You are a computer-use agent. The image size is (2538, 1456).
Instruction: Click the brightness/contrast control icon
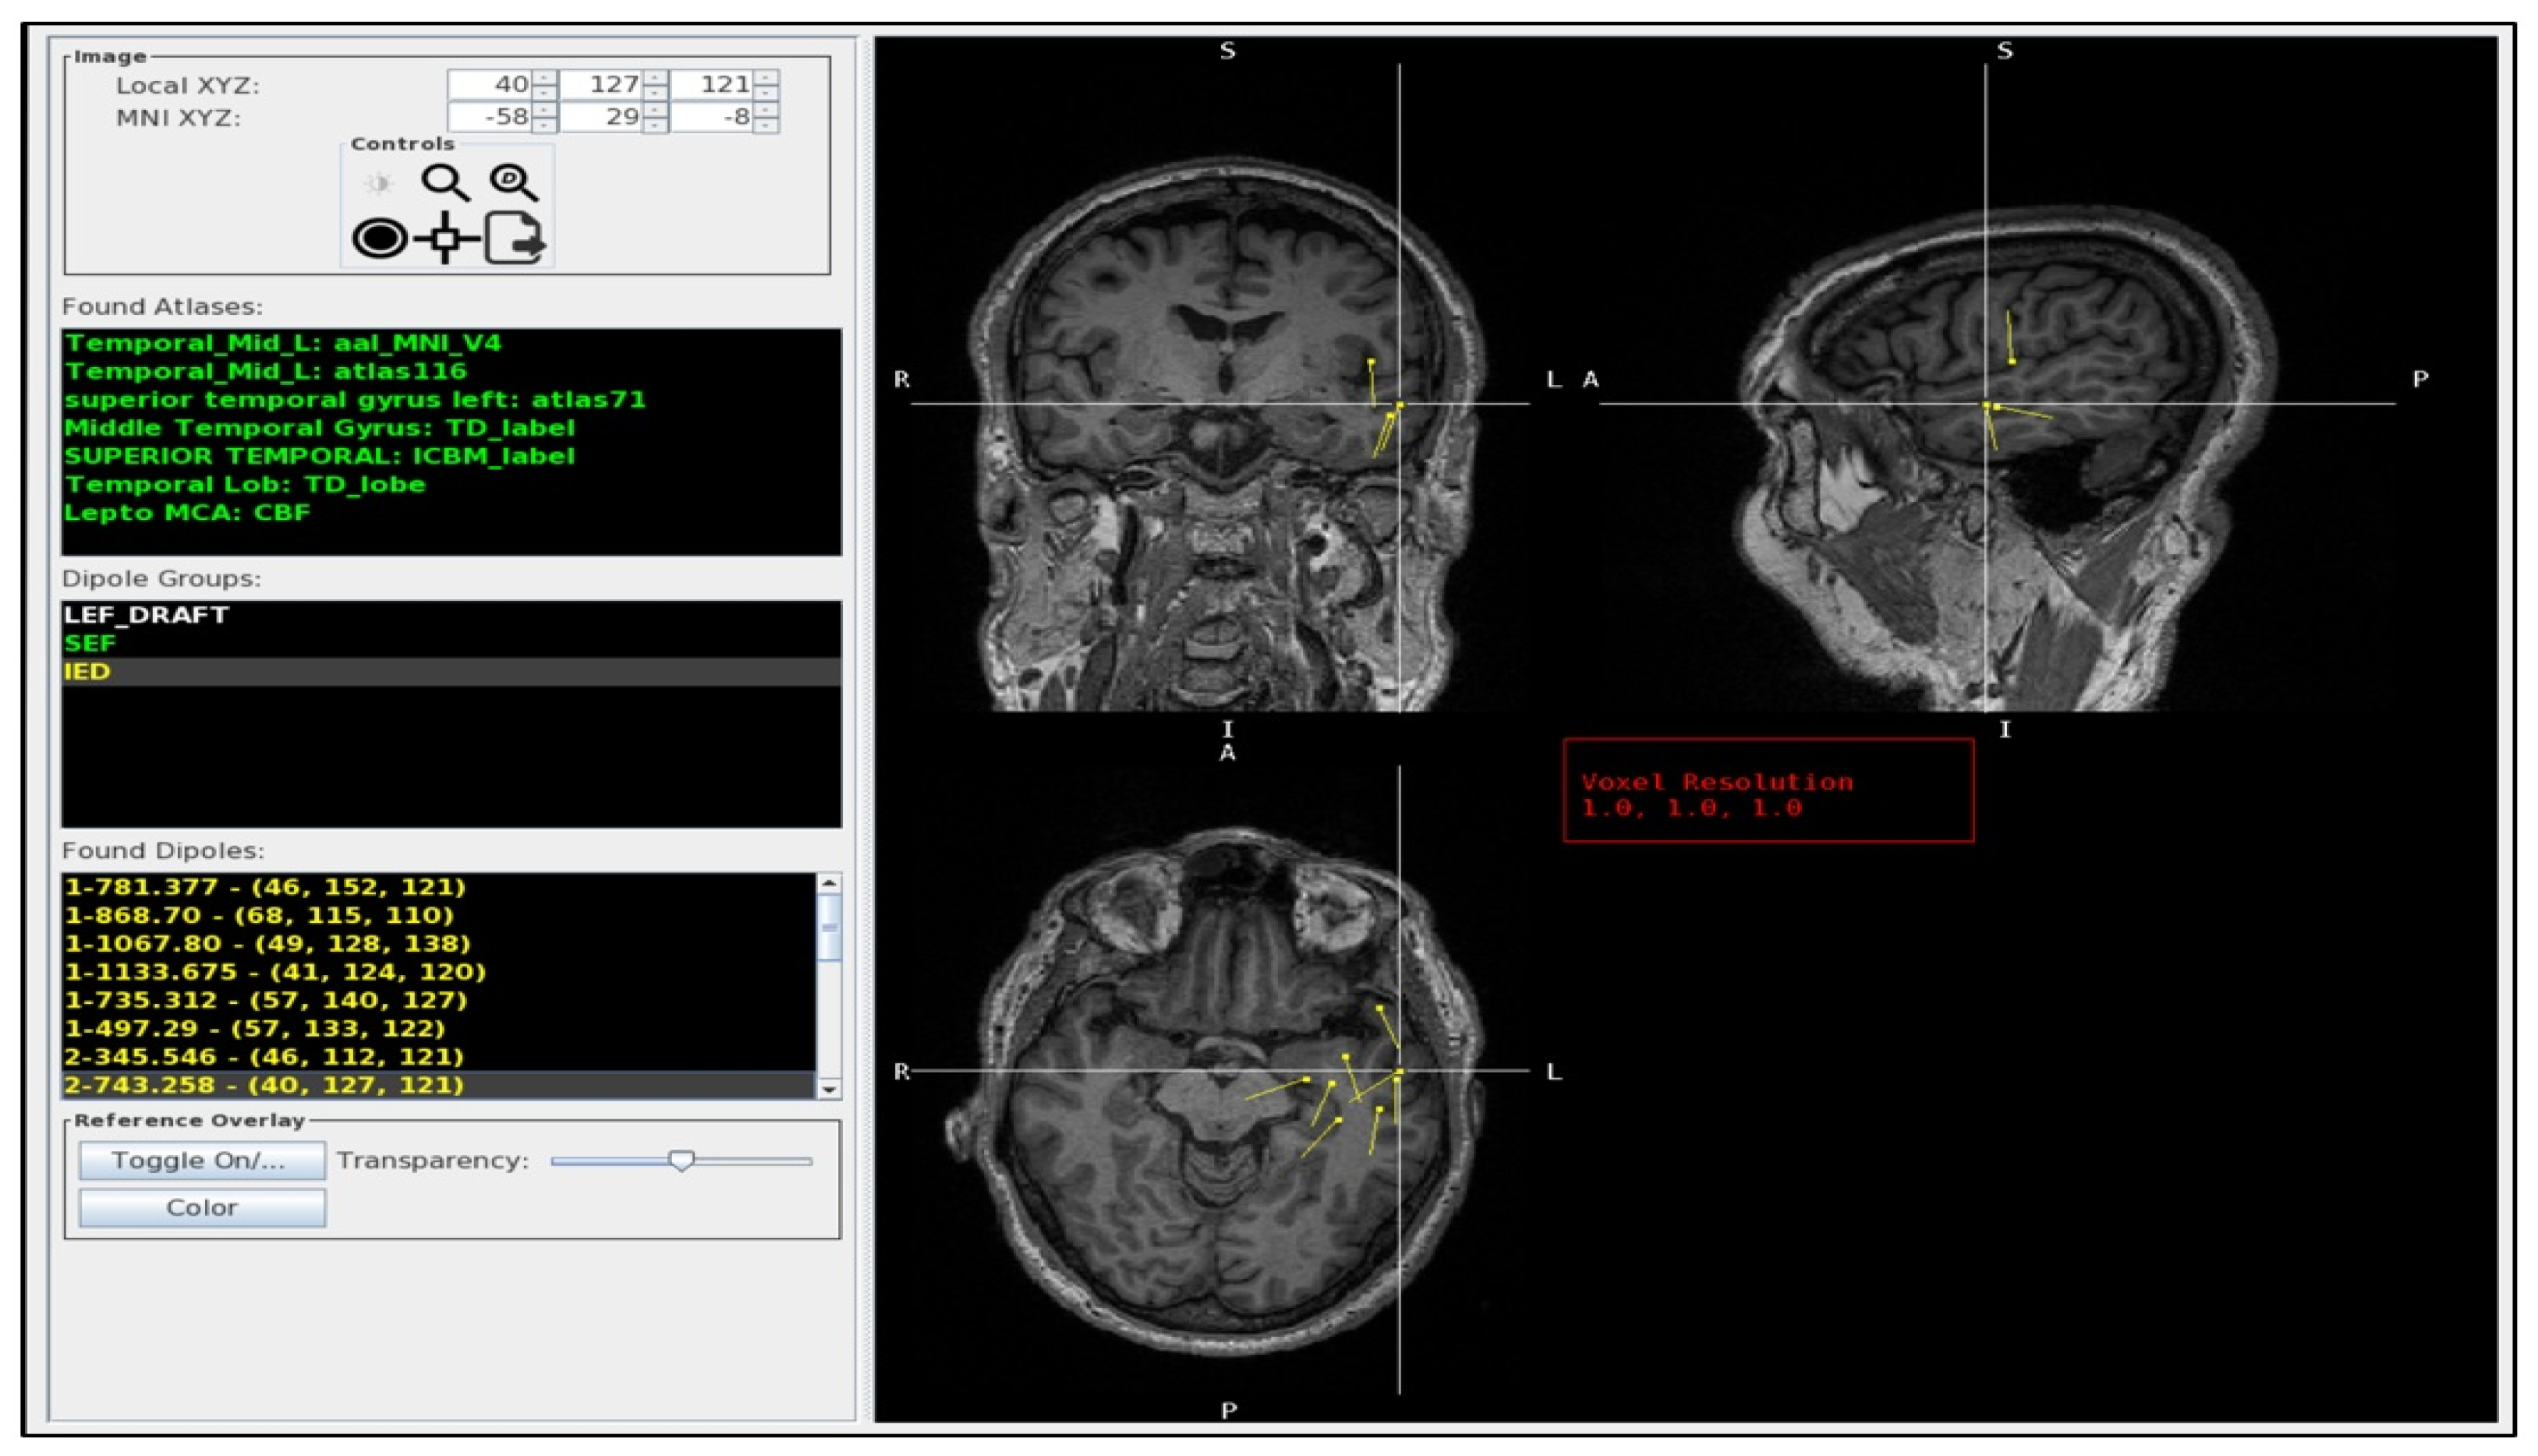pos(378,183)
